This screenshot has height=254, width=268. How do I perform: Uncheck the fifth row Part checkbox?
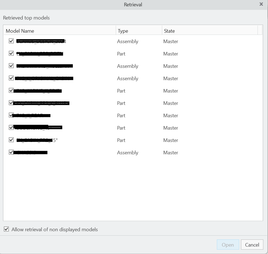coord(11,90)
